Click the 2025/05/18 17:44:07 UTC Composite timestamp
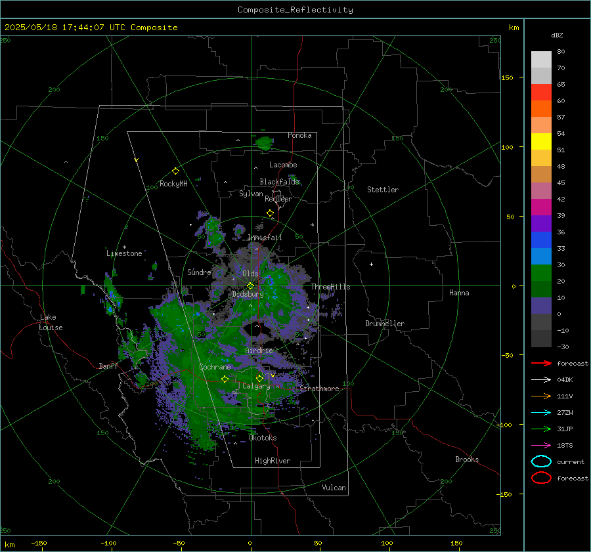The height and width of the screenshot is (552, 591). 91,28
